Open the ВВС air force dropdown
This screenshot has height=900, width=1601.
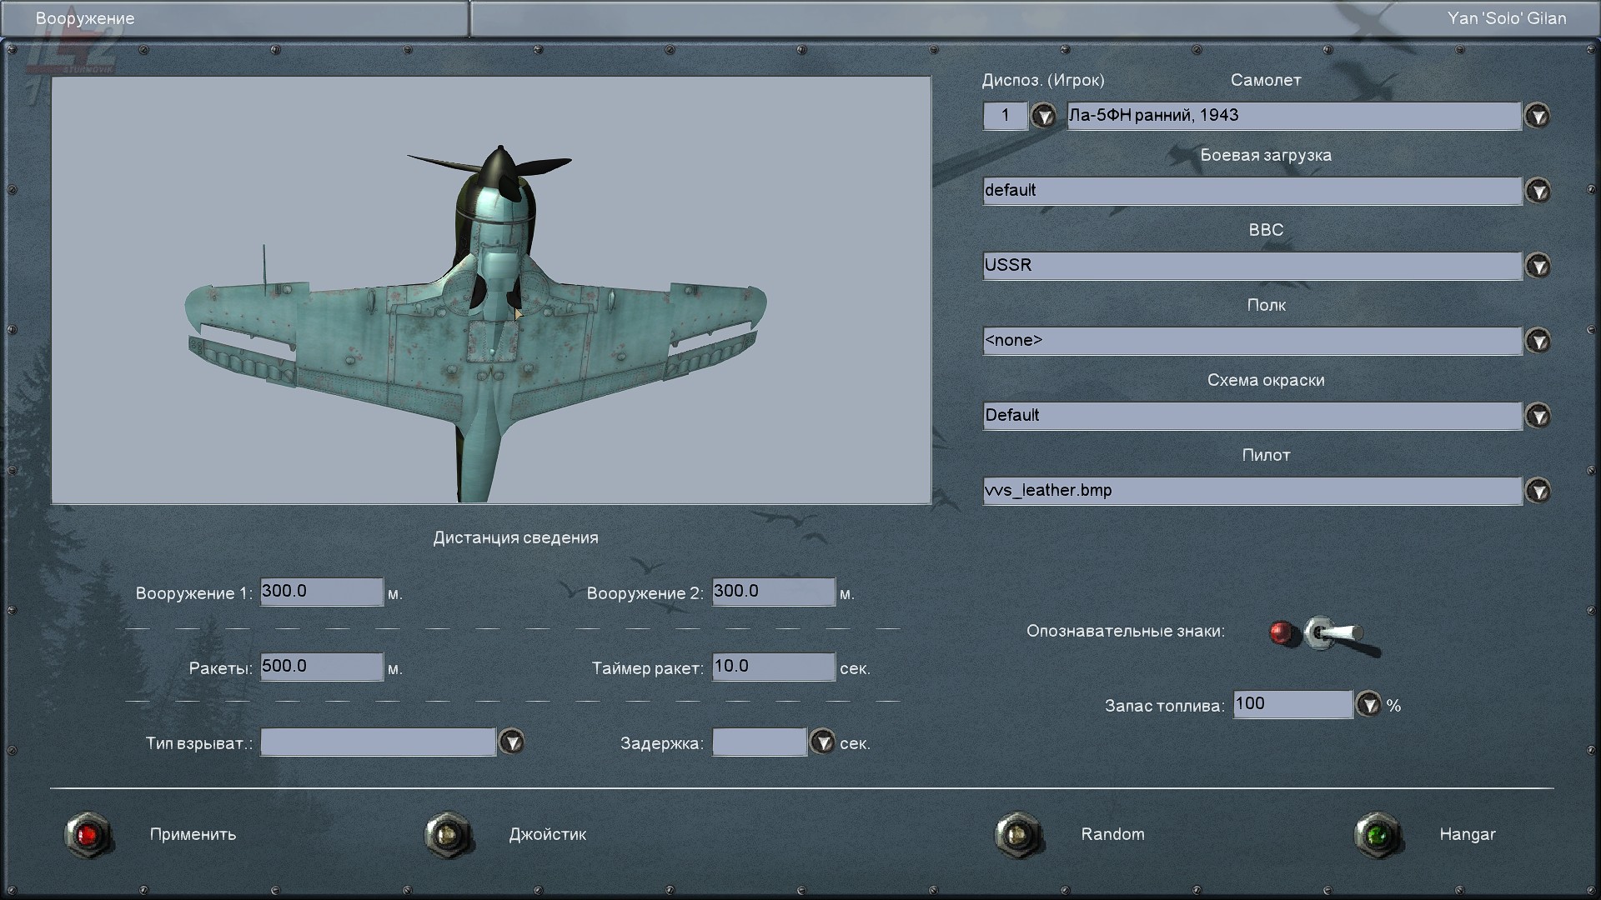tap(1538, 266)
